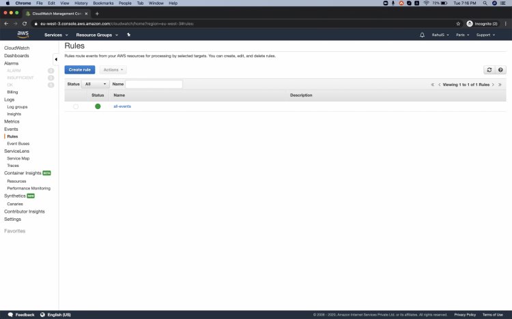Open Log groups in the sidebar

(x=17, y=107)
